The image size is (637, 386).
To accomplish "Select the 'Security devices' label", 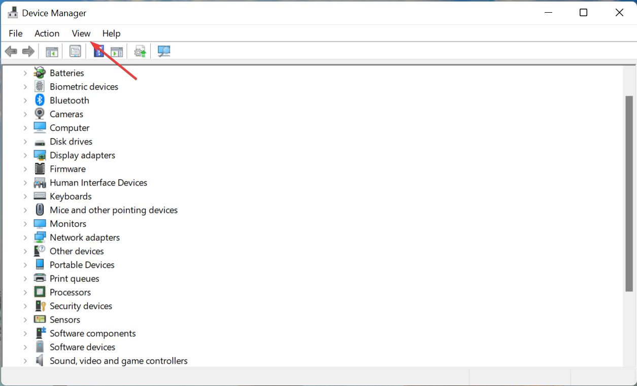I will [x=81, y=306].
